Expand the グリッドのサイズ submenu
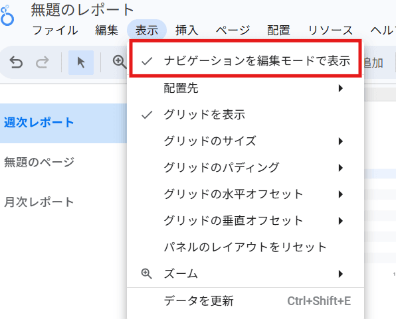The height and width of the screenshot is (319, 396). pyautogui.click(x=245, y=141)
